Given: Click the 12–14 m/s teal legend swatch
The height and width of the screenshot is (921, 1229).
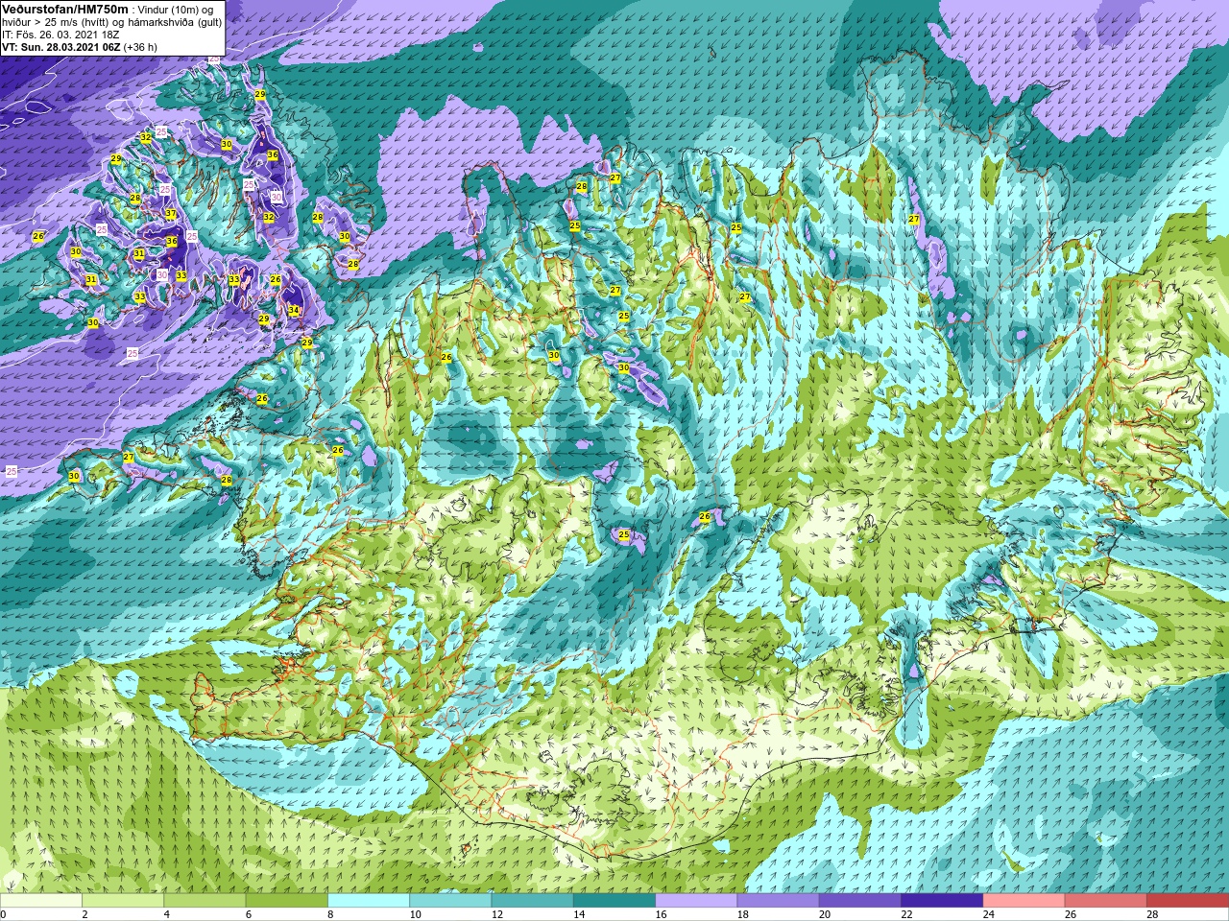Looking at the screenshot, I should click(x=533, y=901).
